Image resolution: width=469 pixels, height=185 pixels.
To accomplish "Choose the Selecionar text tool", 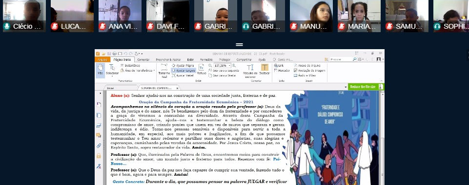I will click(112, 70).
